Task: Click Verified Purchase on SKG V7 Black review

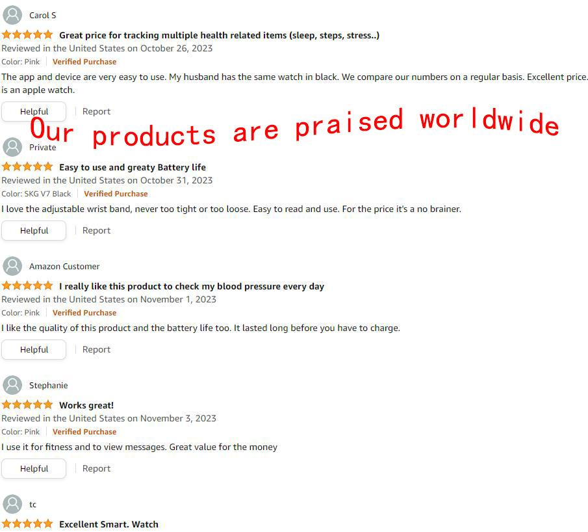Action: pos(116,194)
